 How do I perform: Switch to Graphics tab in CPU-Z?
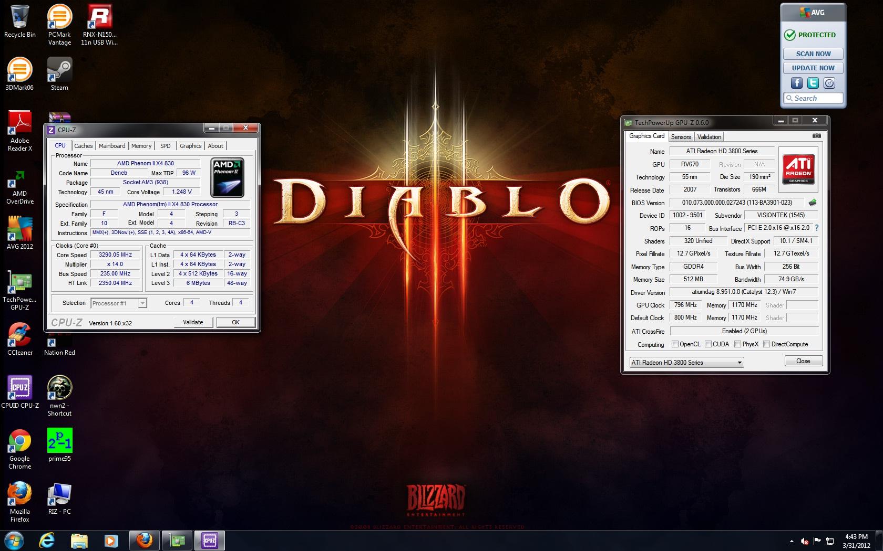190,146
